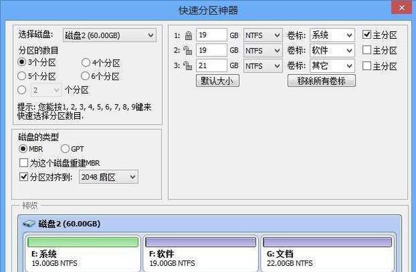Image resolution: width=416 pixels, height=272 pixels.
Task: Click the size field of partition 1
Action: pos(212,35)
